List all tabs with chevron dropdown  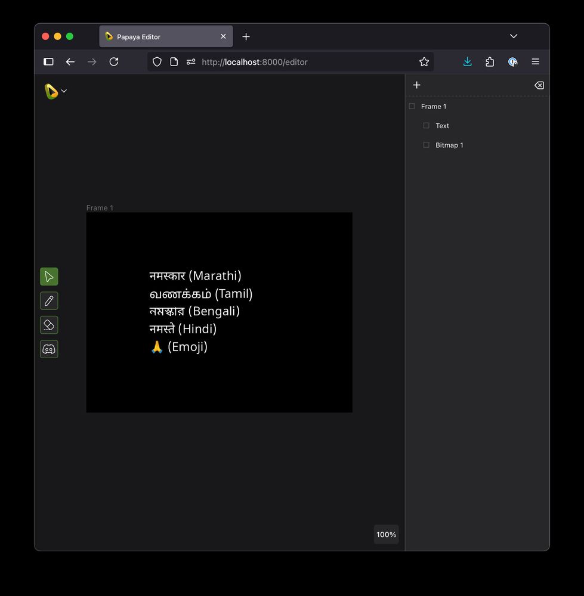(x=514, y=36)
